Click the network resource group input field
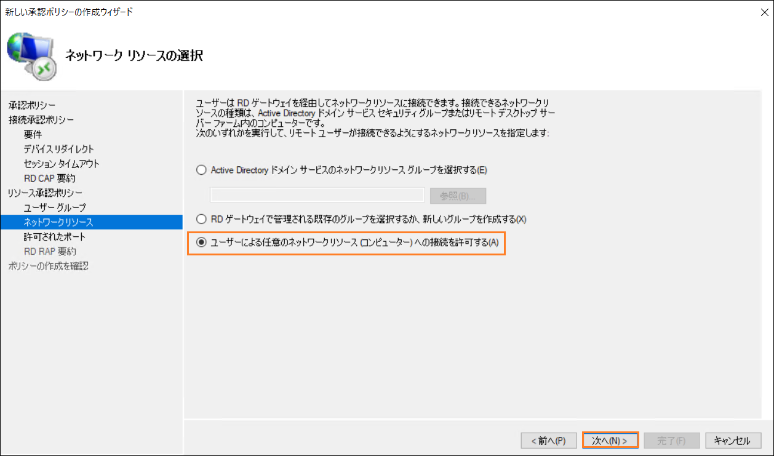Screen dimensions: 774x456 [317, 196]
